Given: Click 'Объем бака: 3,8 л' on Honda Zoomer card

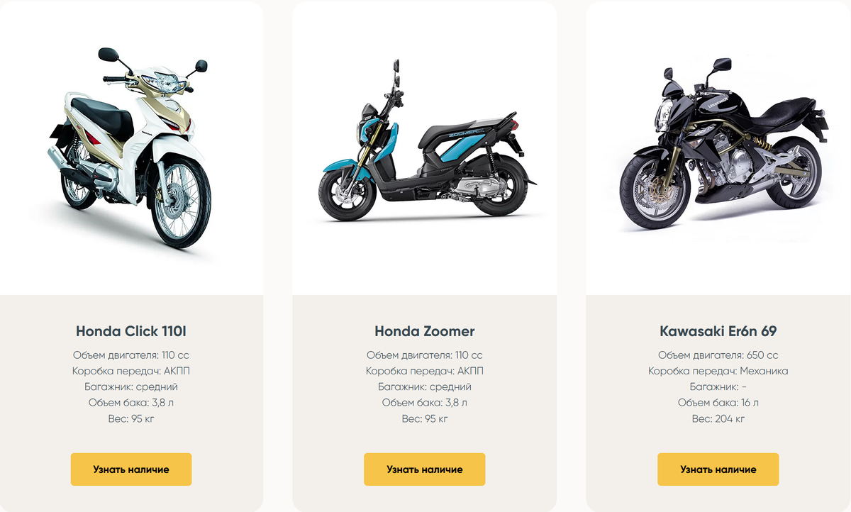Looking at the screenshot, I should click(x=425, y=403).
